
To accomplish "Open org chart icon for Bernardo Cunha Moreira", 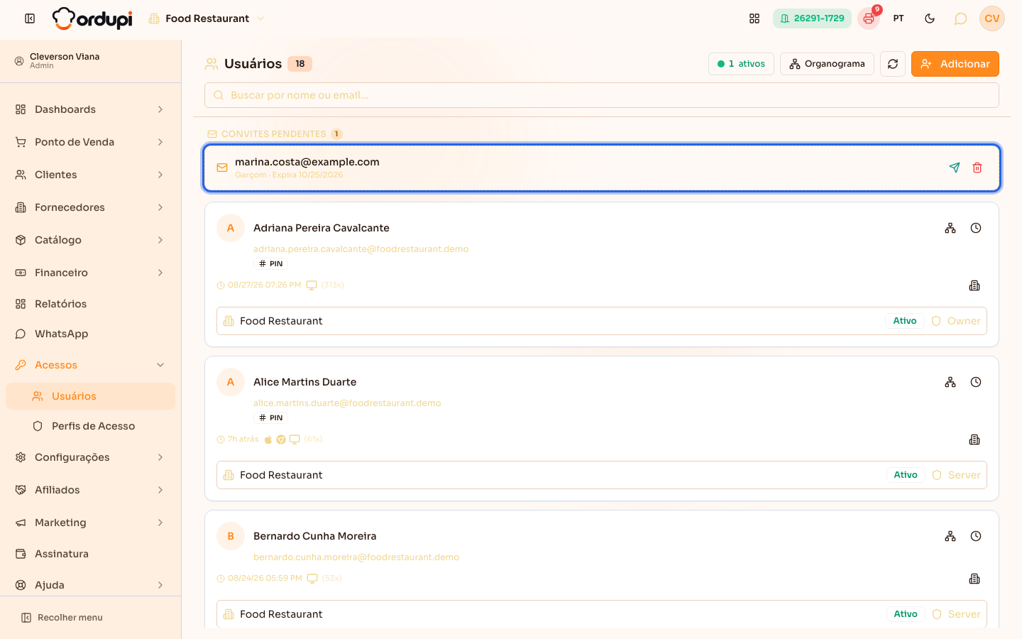I will [x=950, y=536].
